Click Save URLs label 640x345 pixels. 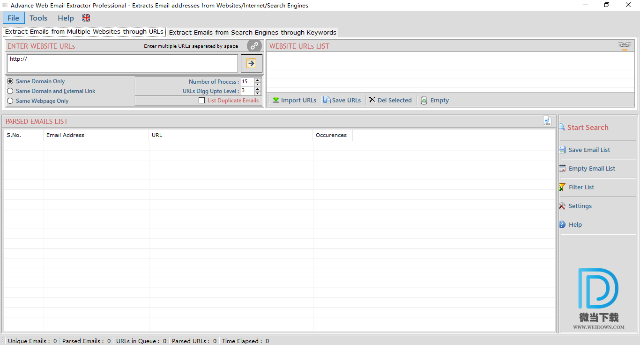[346, 100]
